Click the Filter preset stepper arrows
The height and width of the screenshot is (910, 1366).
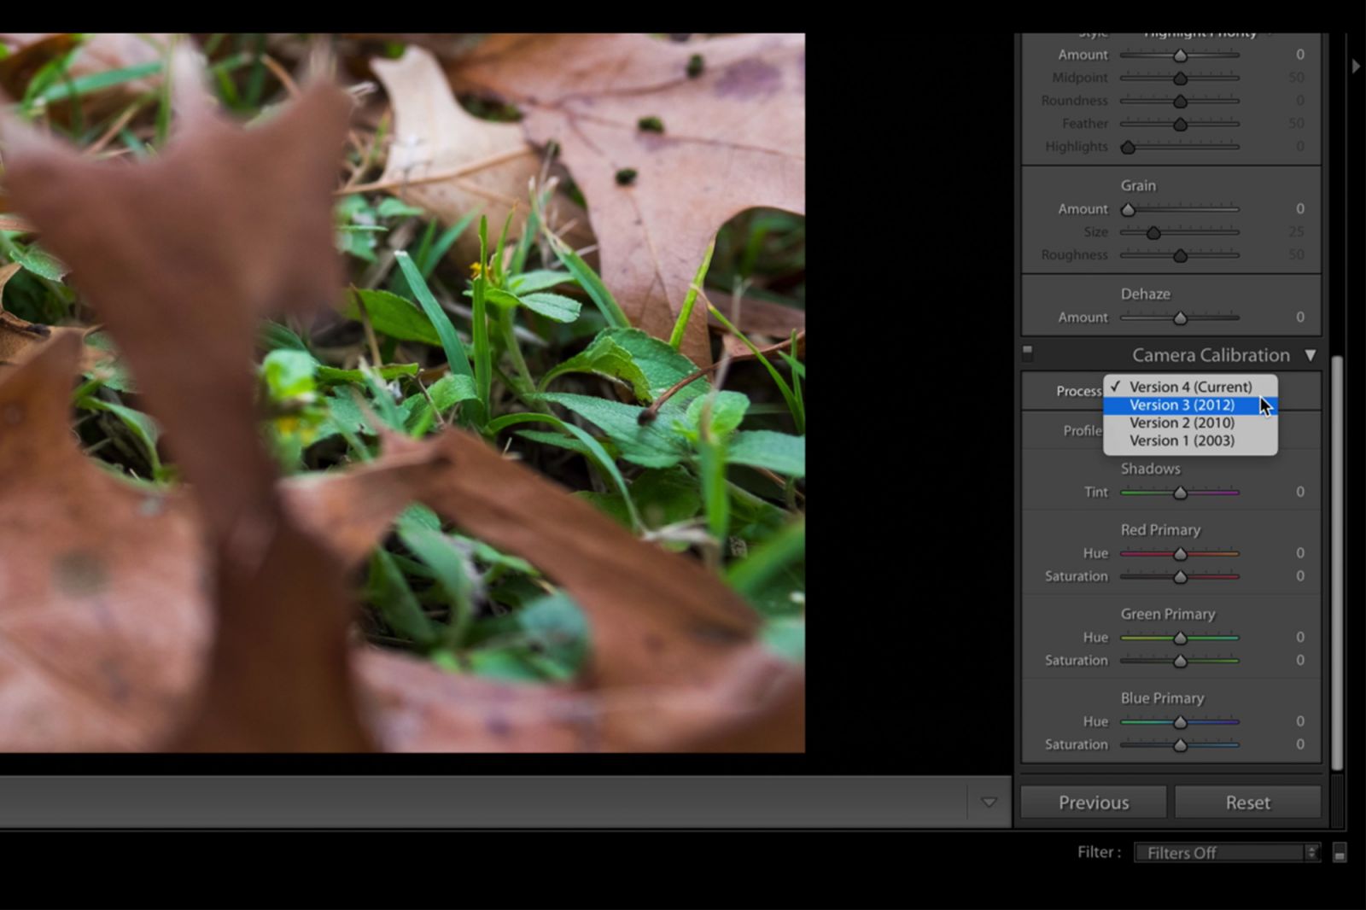pyautogui.click(x=1312, y=852)
